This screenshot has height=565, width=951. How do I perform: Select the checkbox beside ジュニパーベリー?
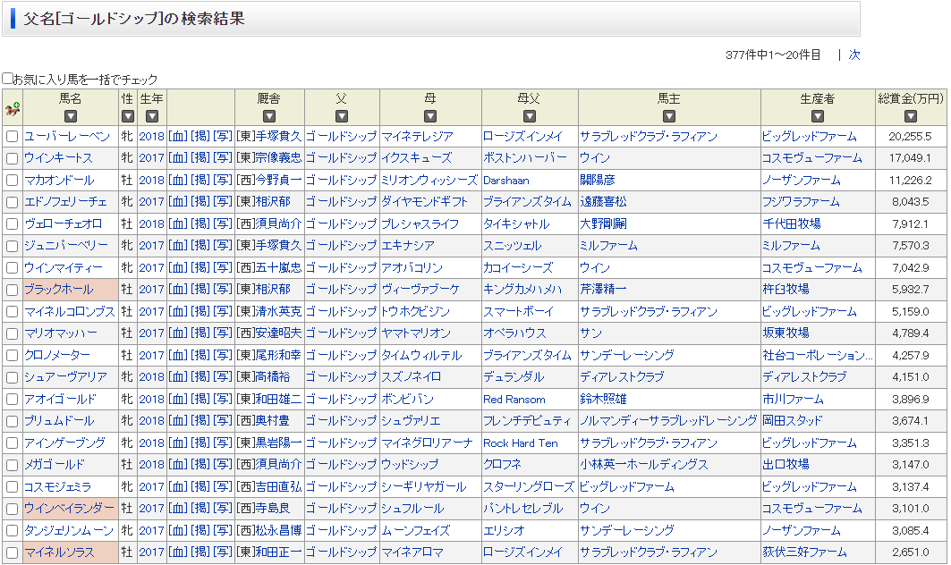[12, 246]
